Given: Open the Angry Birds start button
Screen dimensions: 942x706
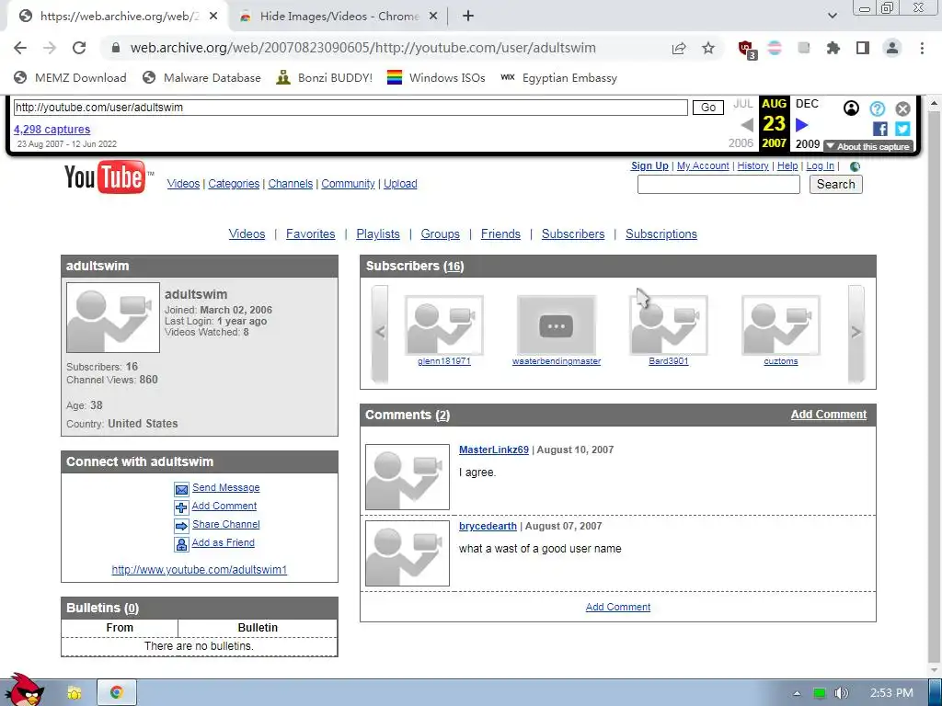Looking at the screenshot, I should click(24, 690).
